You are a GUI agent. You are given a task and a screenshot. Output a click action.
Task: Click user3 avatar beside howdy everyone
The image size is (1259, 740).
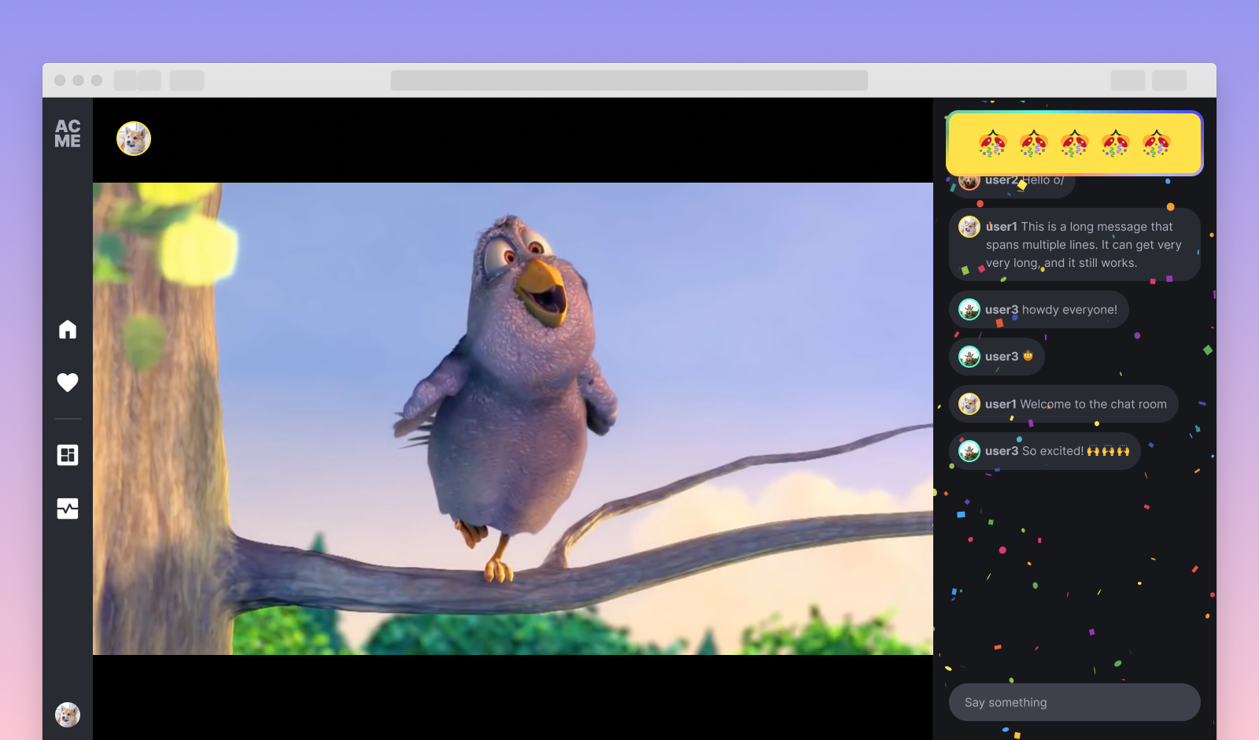pyautogui.click(x=969, y=309)
